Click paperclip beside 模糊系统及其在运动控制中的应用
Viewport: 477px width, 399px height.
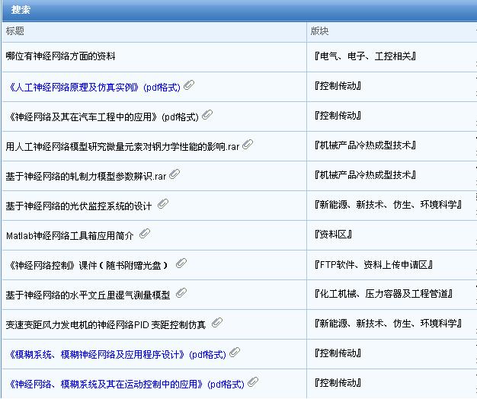pos(253,382)
